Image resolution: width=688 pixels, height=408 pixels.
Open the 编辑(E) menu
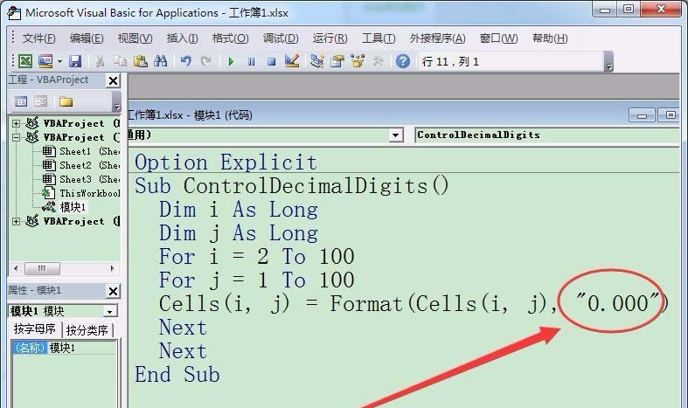pyautogui.click(x=87, y=38)
